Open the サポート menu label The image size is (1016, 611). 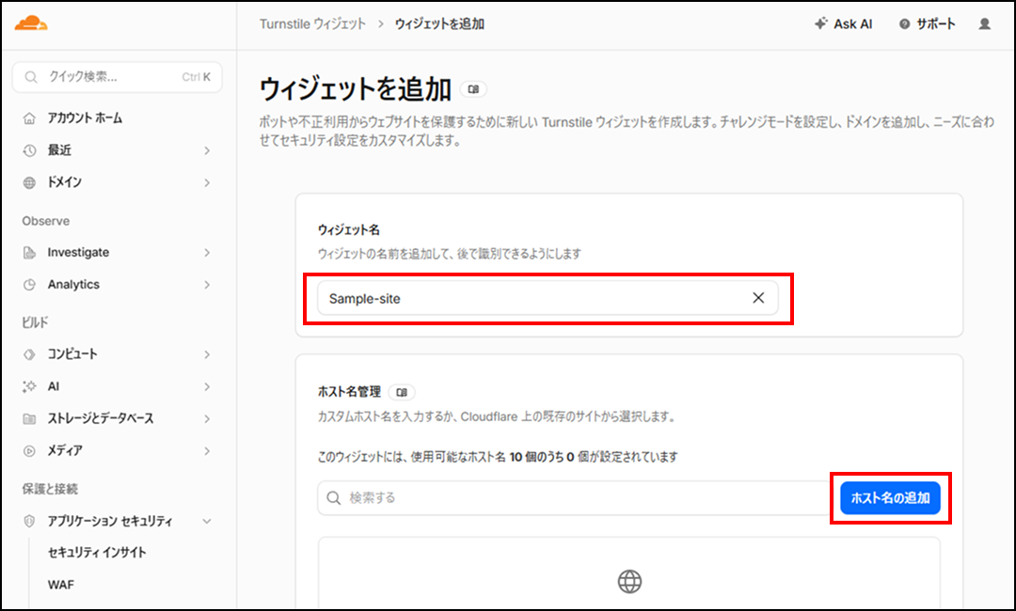click(x=936, y=23)
